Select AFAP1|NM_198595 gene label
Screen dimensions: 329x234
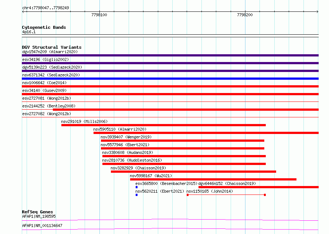39,216
